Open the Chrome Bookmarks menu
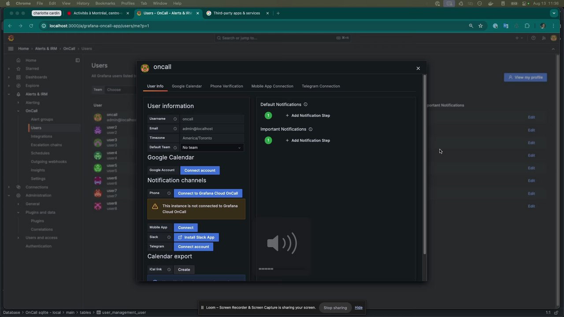This screenshot has width=564, height=317. [105, 3]
